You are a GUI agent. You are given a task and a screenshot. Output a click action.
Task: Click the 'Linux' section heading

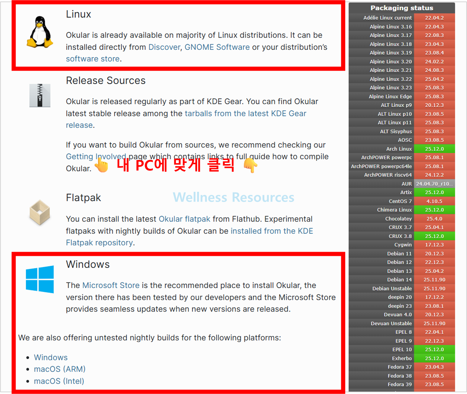pyautogui.click(x=79, y=14)
